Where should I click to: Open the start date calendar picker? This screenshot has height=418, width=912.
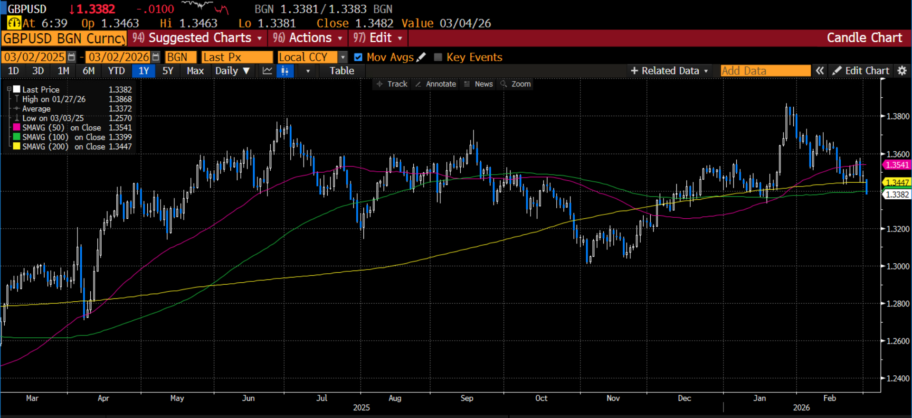pos(71,57)
